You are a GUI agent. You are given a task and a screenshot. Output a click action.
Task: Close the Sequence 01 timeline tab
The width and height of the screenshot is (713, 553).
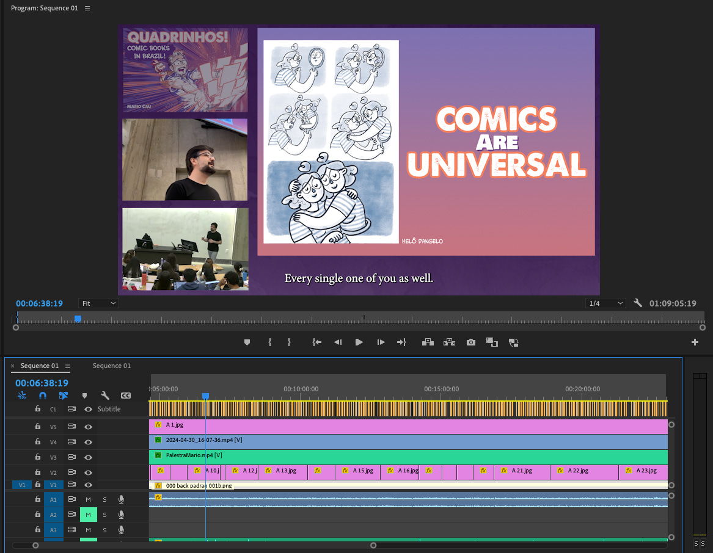tap(12, 366)
